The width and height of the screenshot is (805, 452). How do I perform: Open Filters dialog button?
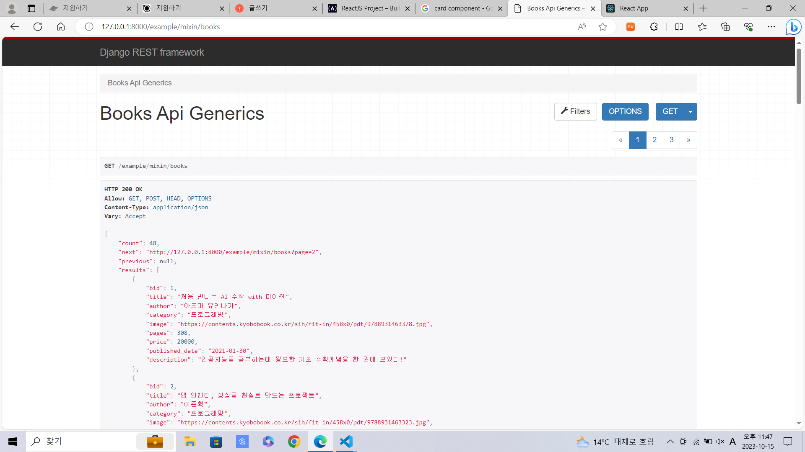point(575,111)
